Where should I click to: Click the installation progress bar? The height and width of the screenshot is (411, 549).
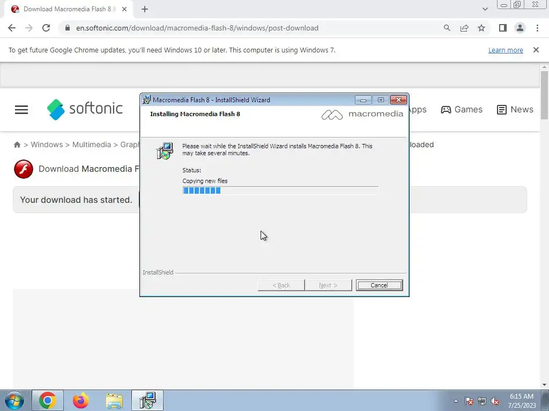click(280, 191)
